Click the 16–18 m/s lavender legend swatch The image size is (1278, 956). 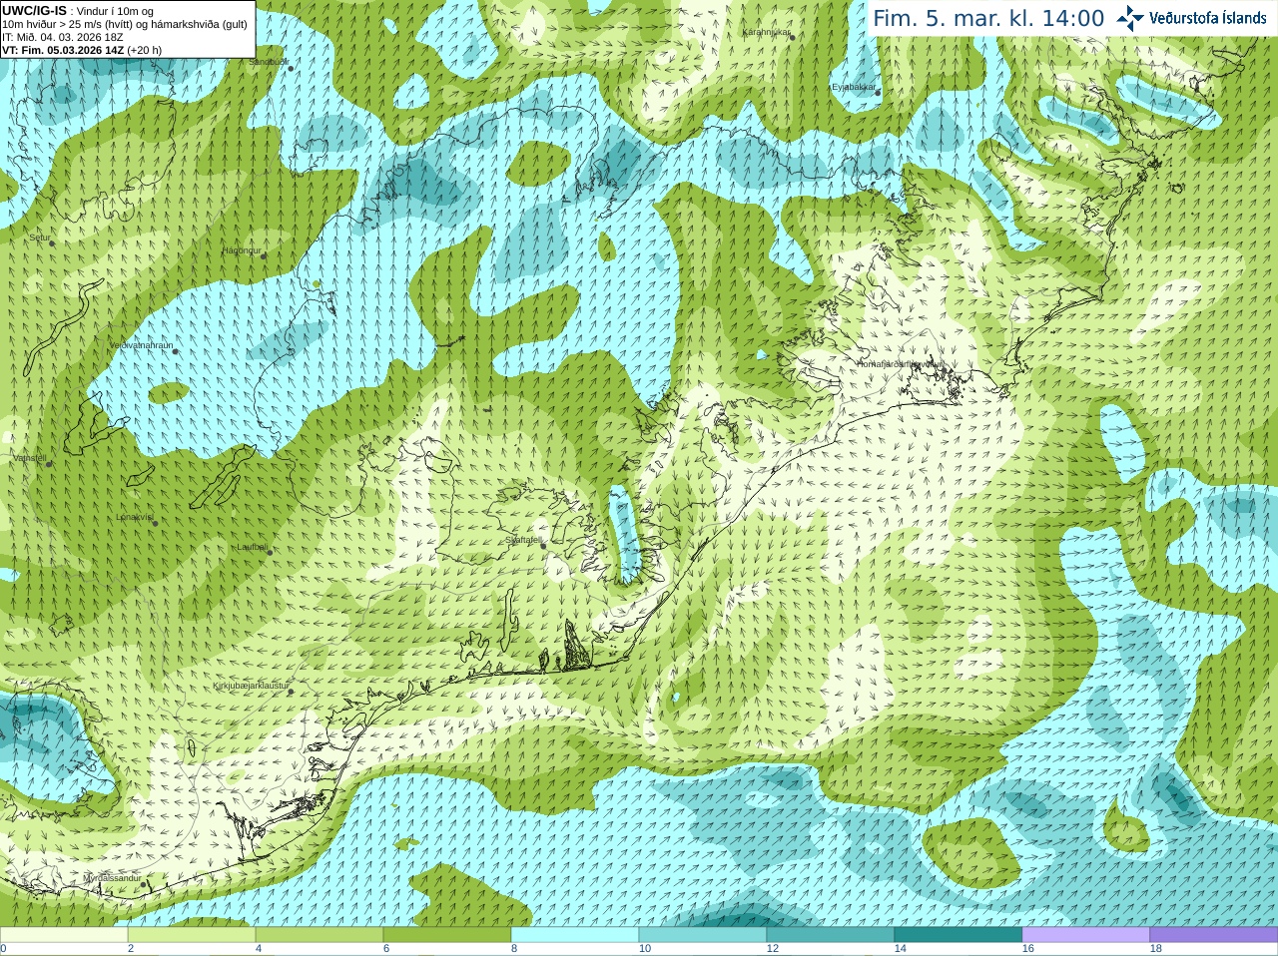pyautogui.click(x=1086, y=935)
